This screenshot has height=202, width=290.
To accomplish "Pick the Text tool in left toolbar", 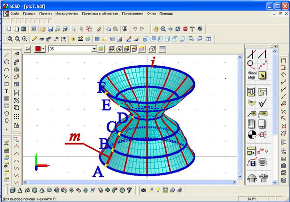I will [6, 91].
